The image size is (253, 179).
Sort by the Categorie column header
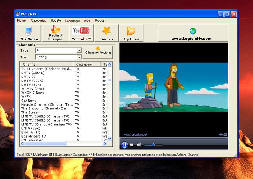[87, 64]
